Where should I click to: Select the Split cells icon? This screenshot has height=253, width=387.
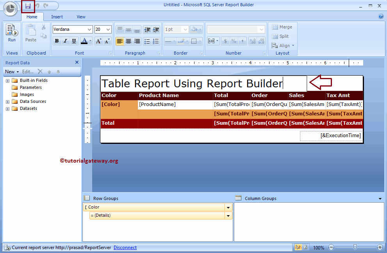point(280,36)
